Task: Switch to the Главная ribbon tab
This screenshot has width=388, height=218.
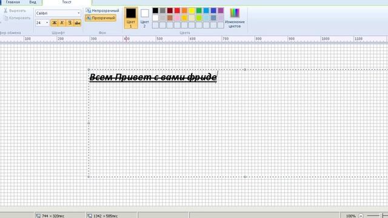Action: 13,2
